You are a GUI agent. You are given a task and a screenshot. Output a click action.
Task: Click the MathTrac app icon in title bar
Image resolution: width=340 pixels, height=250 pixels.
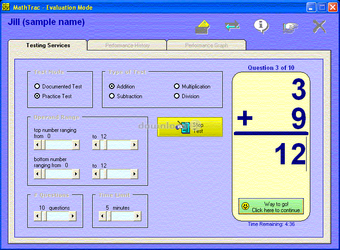coord(6,7)
